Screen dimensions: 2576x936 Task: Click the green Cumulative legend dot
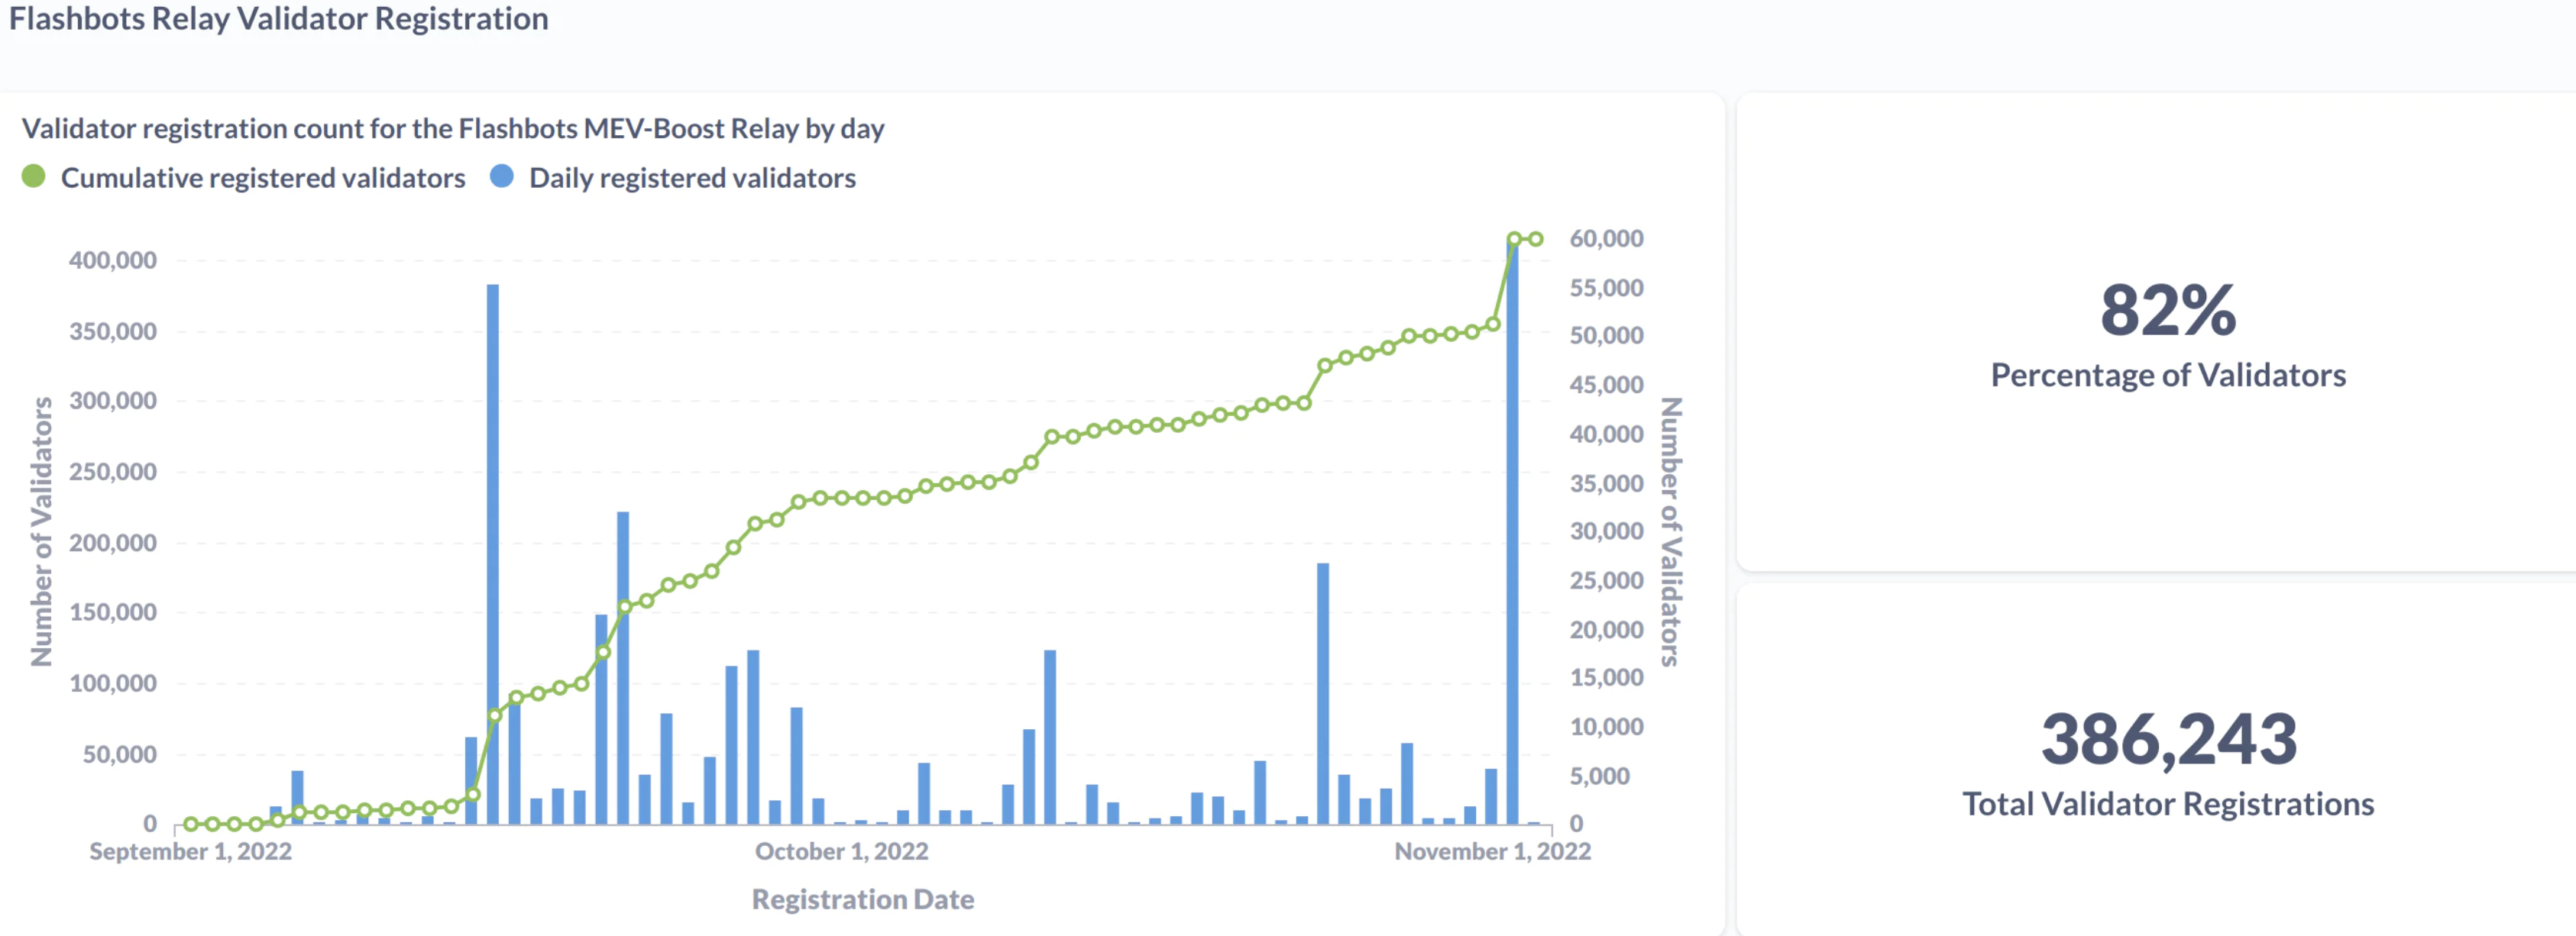point(34,177)
